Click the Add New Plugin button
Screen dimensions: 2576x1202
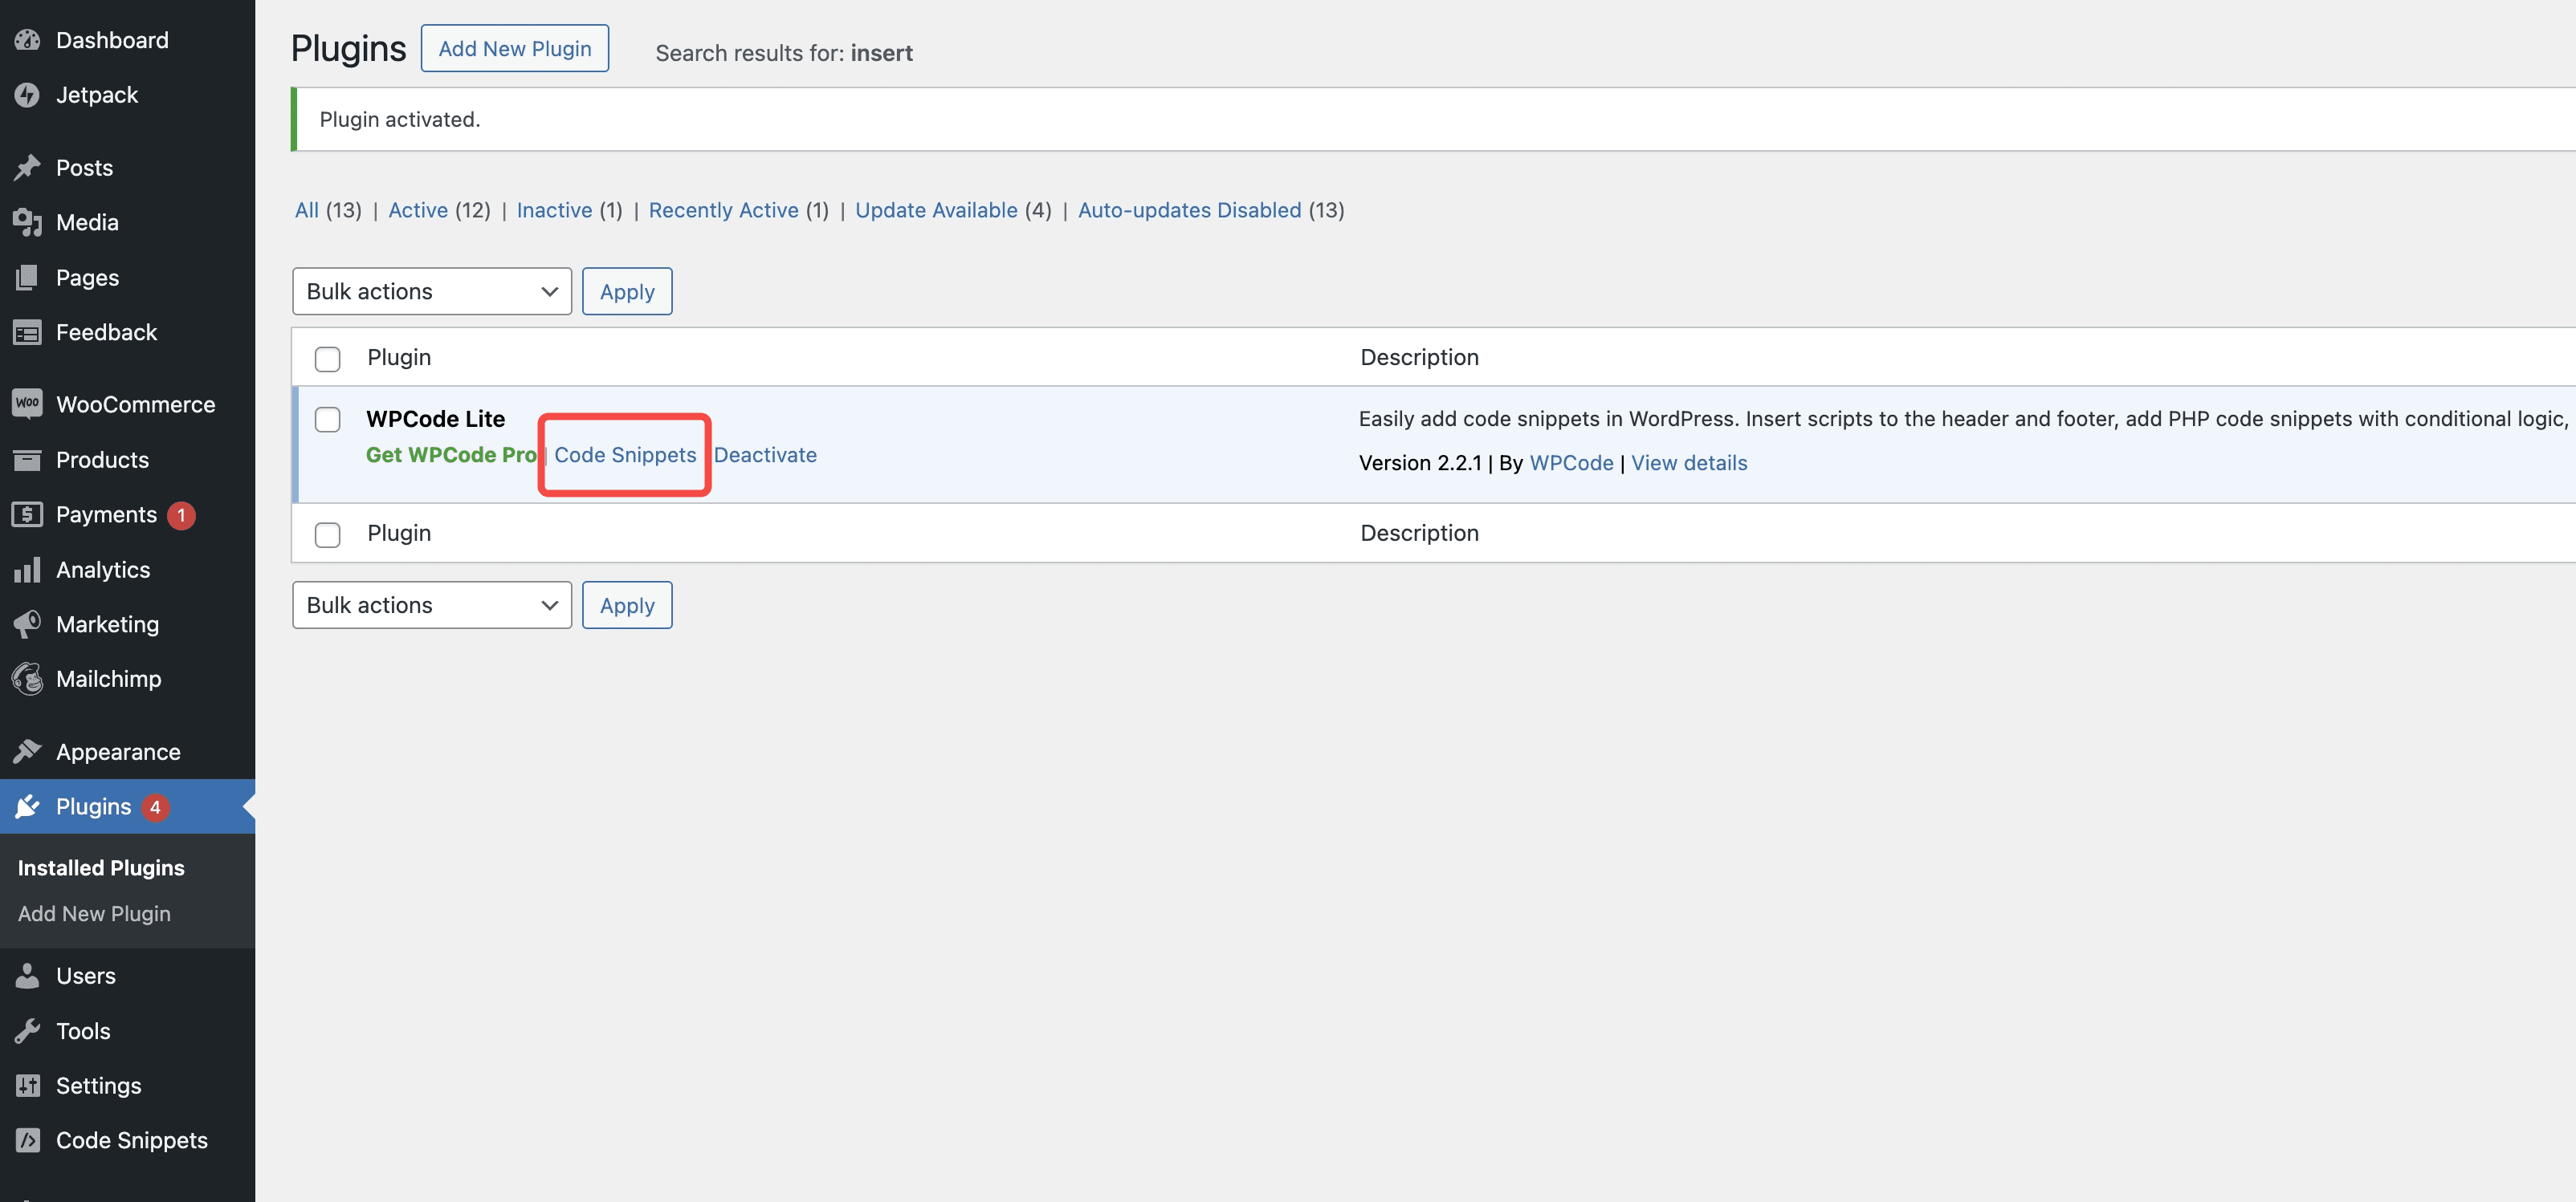click(514, 46)
